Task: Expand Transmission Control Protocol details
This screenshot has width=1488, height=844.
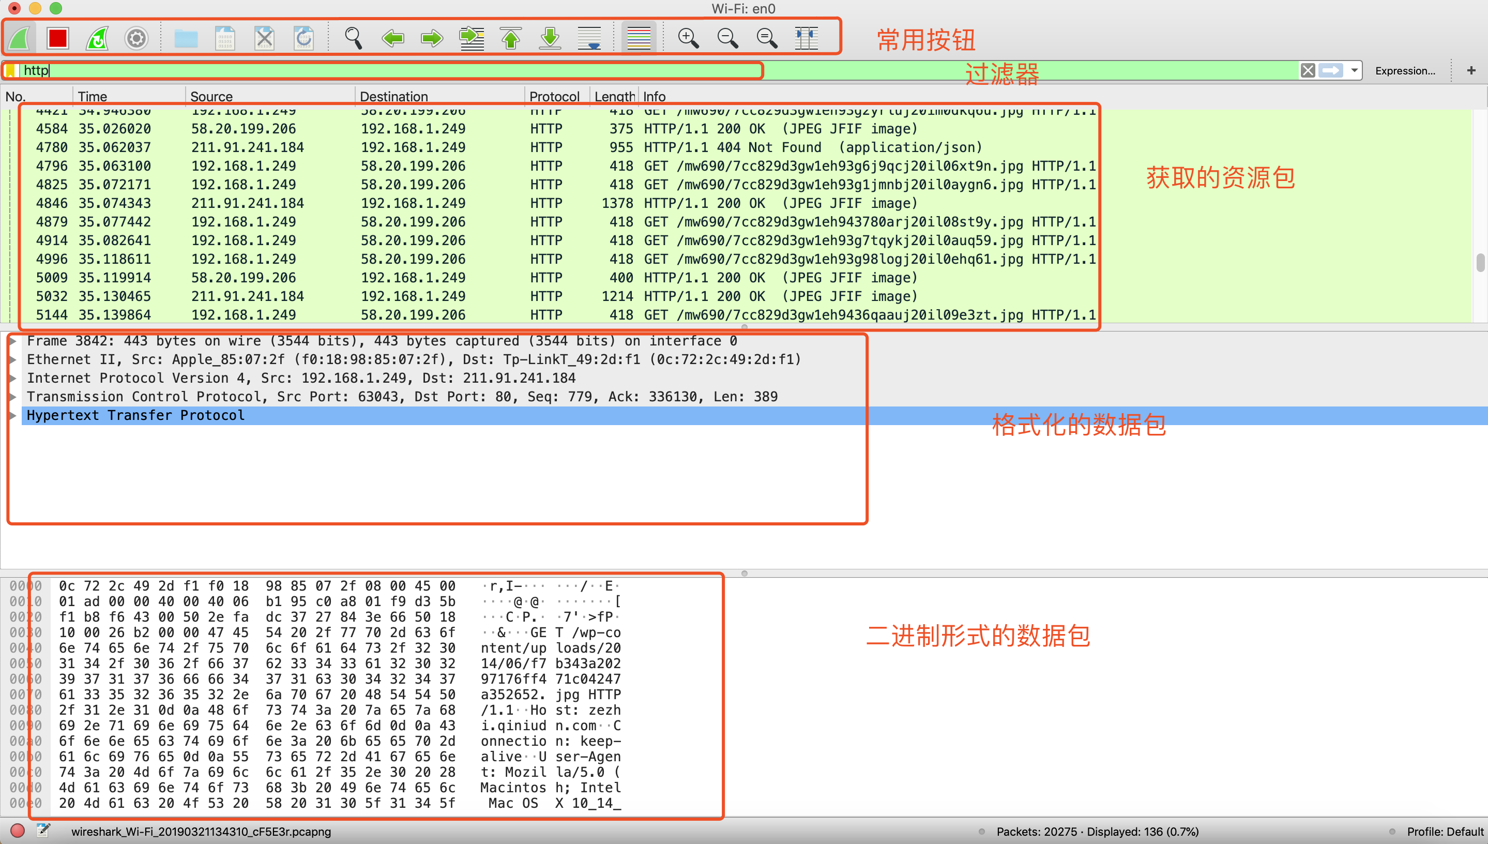Action: click(x=12, y=397)
